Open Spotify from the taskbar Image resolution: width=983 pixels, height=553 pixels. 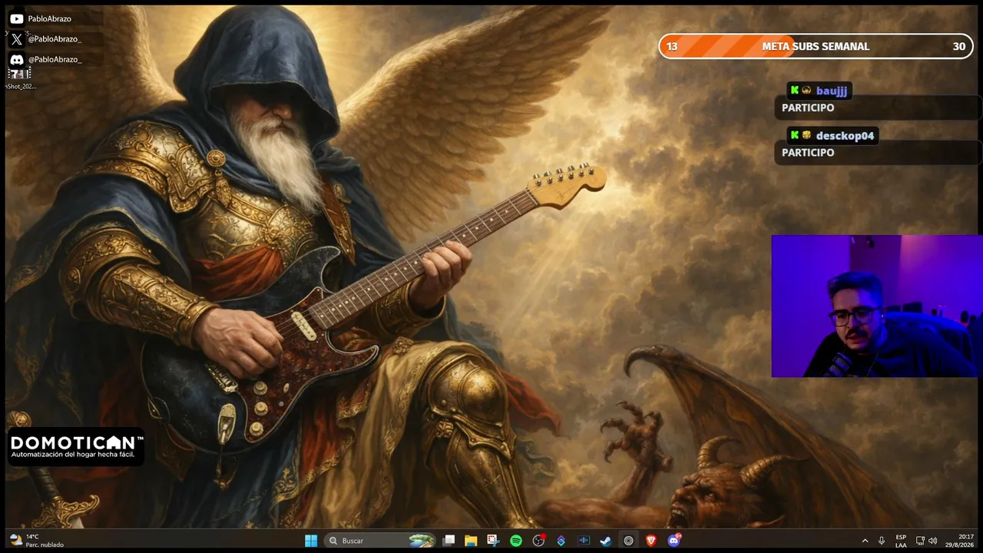tap(516, 541)
